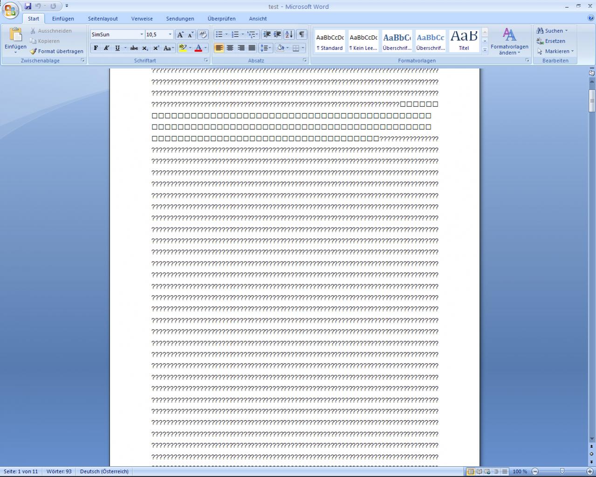
Task: Click Suchen to find text
Action: pyautogui.click(x=552, y=31)
